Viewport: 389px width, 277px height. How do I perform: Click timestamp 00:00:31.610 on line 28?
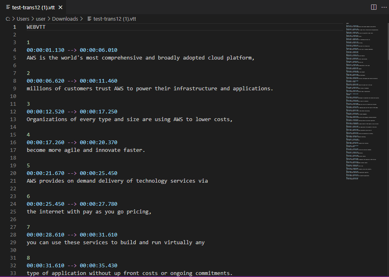point(99,234)
